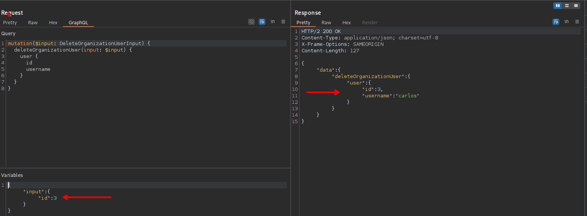Toggle newline display (\n) in Request panel
587x216 pixels.
pyautogui.click(x=273, y=22)
